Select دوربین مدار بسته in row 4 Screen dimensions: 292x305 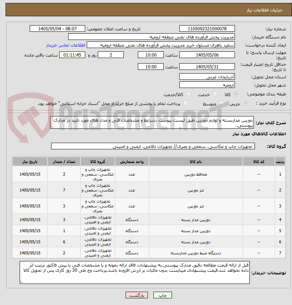tap(196, 220)
